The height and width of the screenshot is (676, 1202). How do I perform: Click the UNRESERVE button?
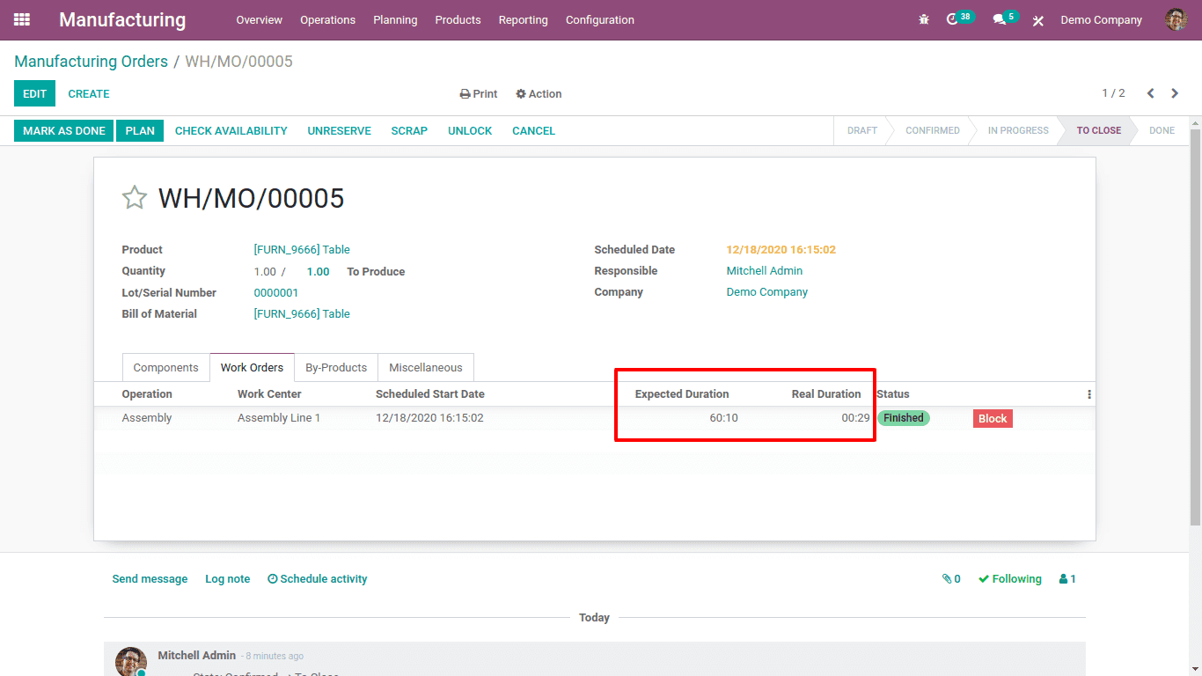tap(340, 130)
